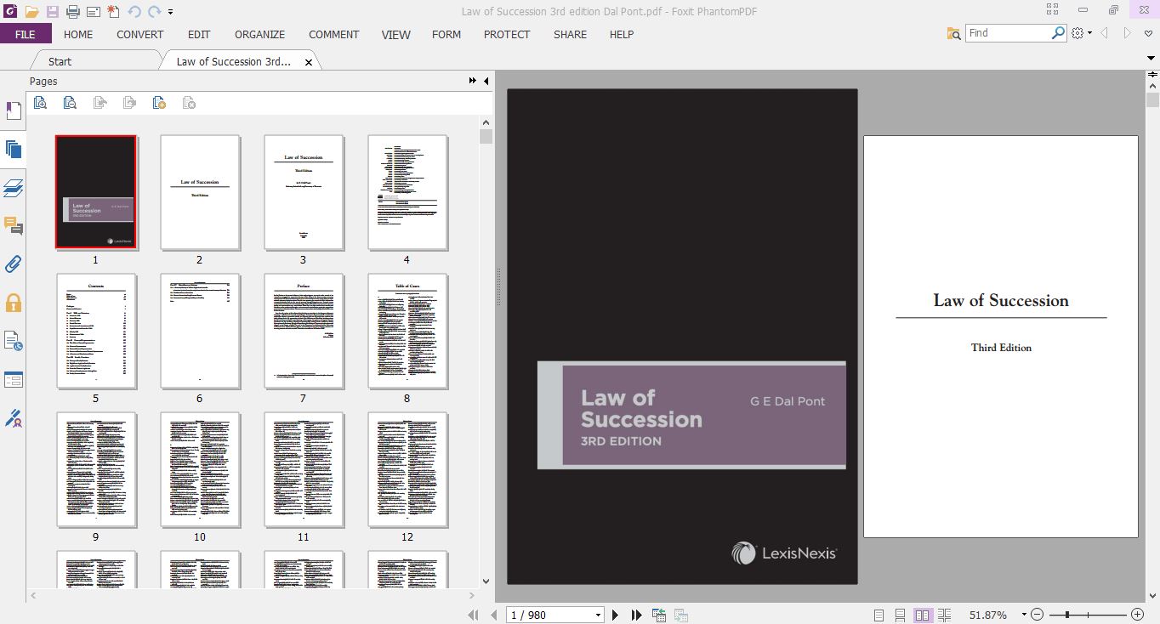This screenshot has width=1160, height=624.
Task: Select page 5 Contents thumbnail
Action: point(96,331)
